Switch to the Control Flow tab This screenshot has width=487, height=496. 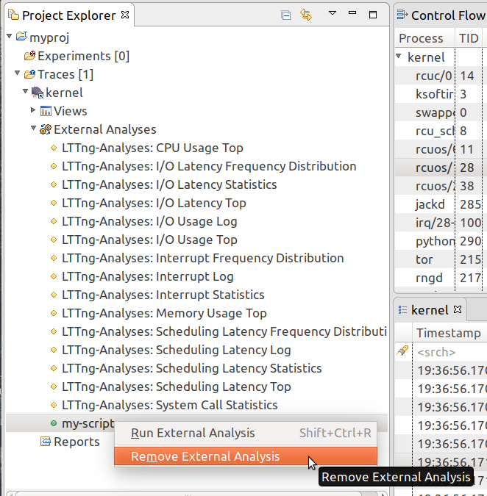point(446,15)
